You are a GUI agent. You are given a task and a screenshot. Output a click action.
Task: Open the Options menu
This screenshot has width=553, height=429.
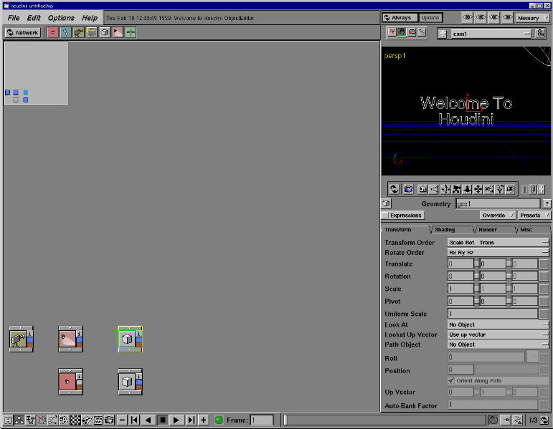click(62, 18)
